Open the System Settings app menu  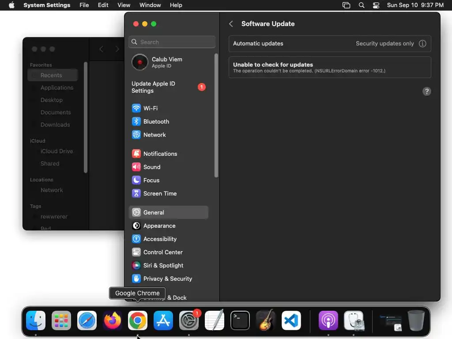(47, 5)
